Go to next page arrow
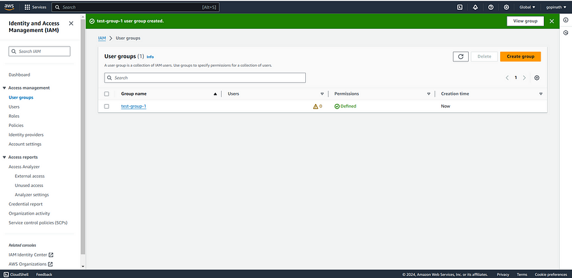 pos(524,78)
